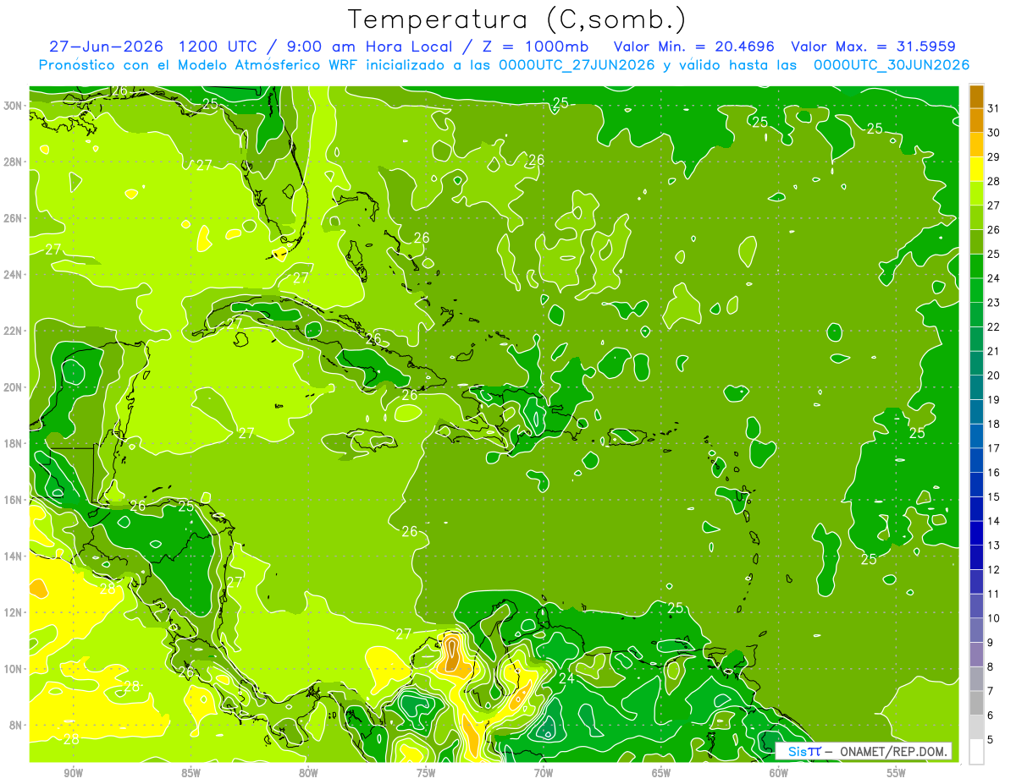Click the 'Valor Max. = 31.5959' text
Viewport: 1016px width, 784px height.
pyautogui.click(x=873, y=47)
